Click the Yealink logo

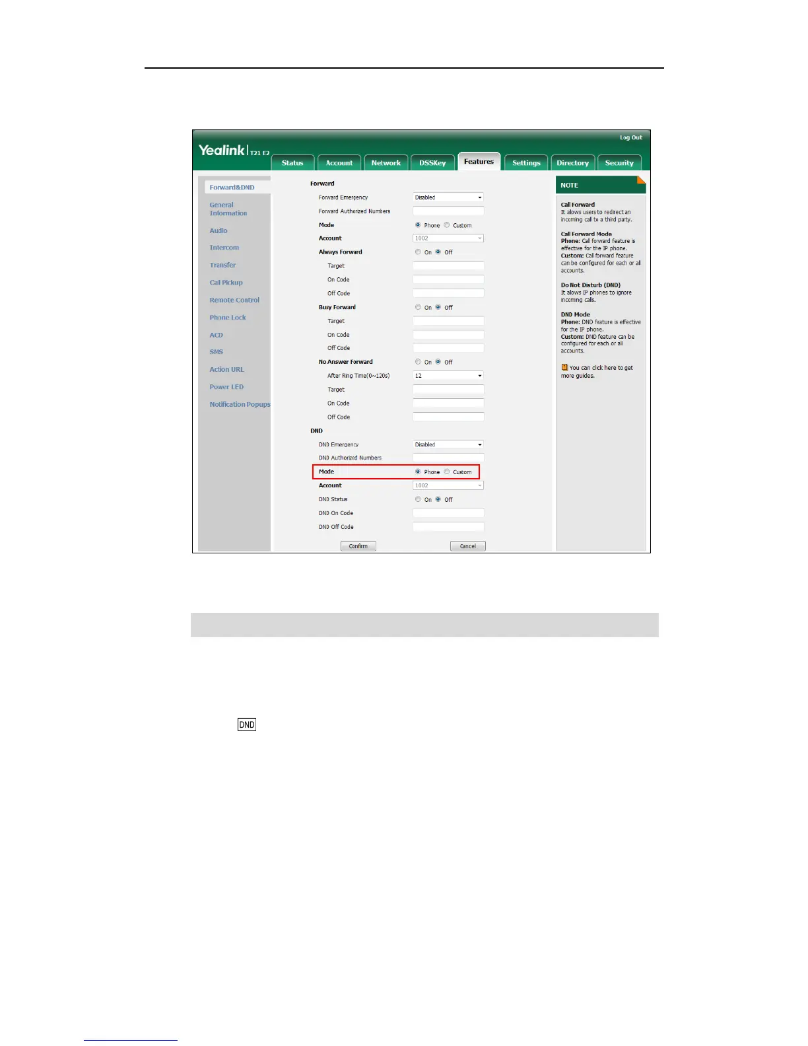pos(222,150)
